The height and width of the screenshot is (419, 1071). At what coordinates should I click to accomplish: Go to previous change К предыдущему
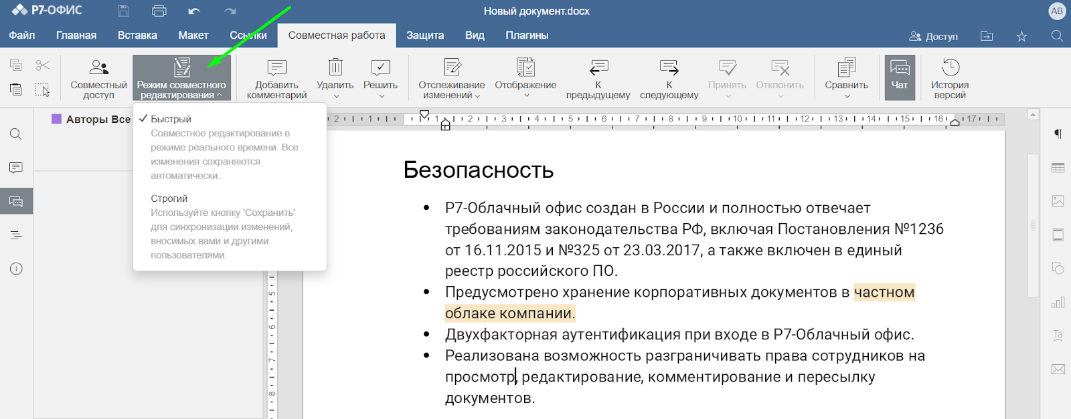coord(598,78)
